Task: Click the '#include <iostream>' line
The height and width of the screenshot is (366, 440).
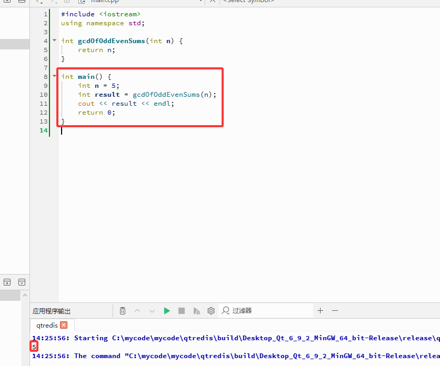Action: tap(101, 14)
